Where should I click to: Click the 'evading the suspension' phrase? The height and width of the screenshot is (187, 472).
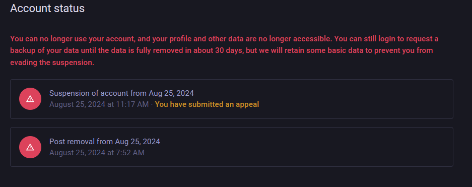(51, 63)
